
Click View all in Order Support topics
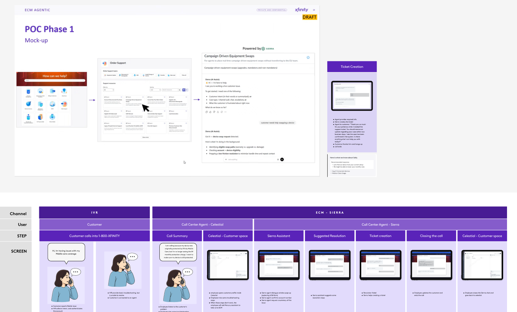coord(184,75)
